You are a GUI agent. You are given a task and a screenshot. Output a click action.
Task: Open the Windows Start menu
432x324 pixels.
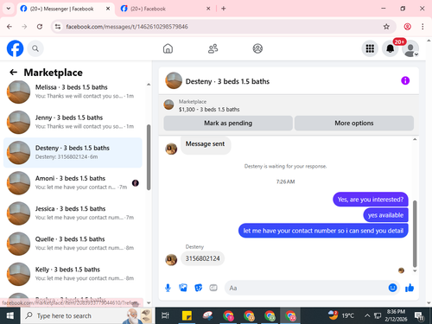pyautogui.click(x=10, y=315)
